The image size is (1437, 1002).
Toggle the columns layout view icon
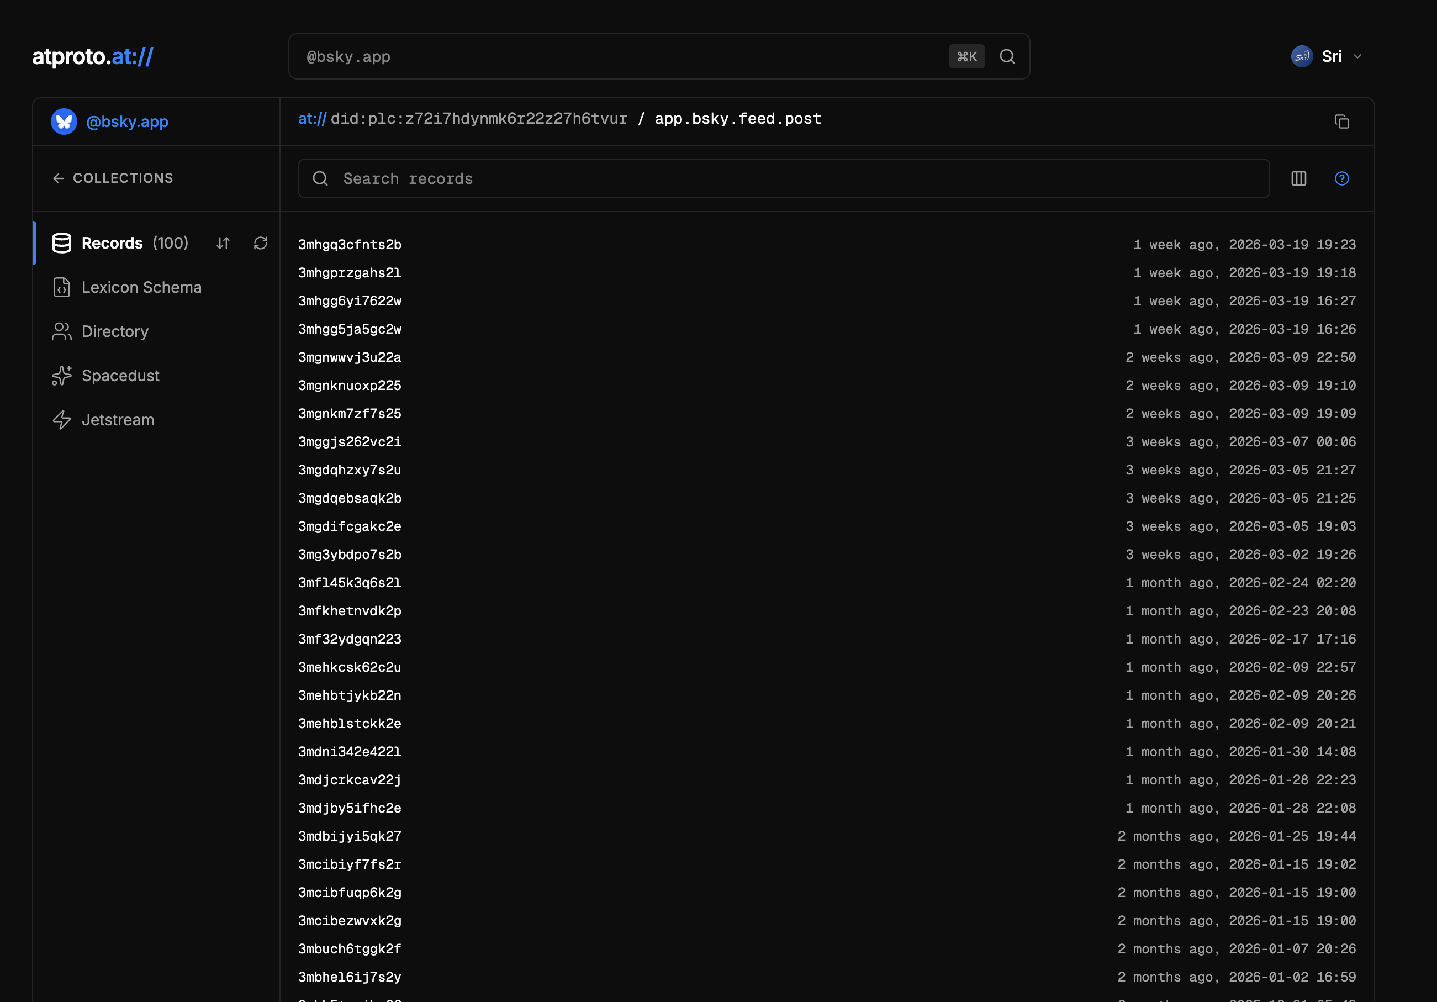pyautogui.click(x=1299, y=178)
